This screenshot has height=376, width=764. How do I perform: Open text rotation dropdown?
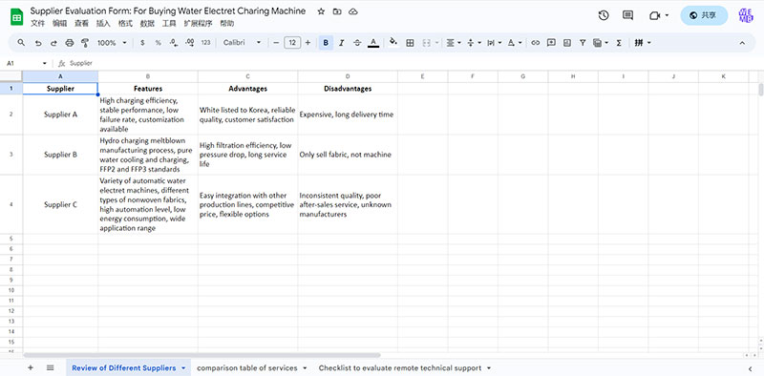tap(514, 43)
